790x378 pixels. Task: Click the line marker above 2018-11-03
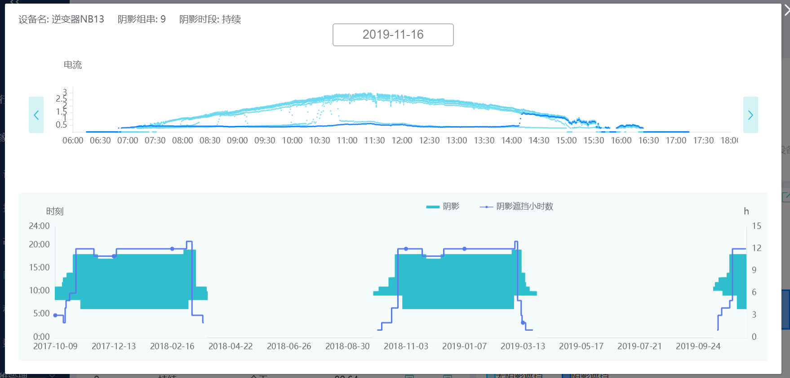[406, 249]
